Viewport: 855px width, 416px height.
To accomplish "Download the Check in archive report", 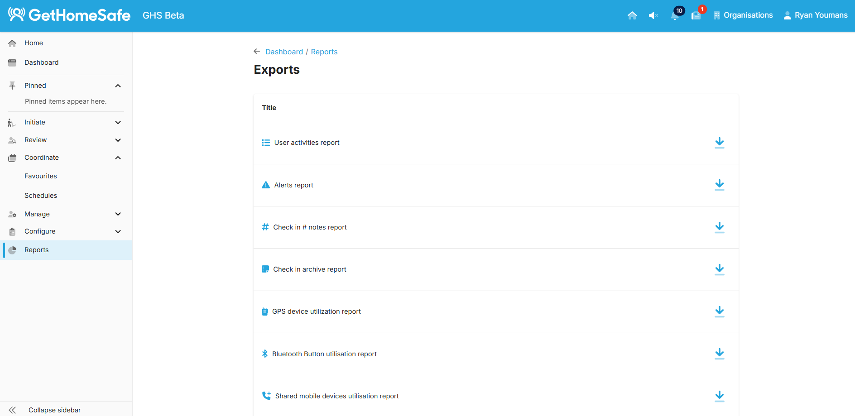I will [720, 269].
